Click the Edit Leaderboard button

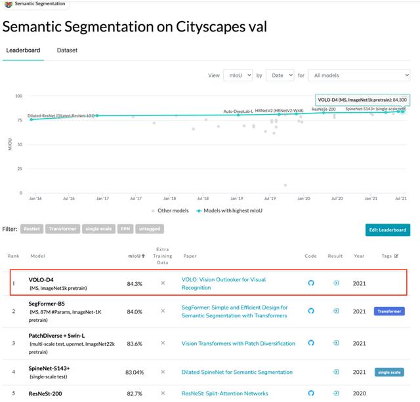tap(387, 230)
